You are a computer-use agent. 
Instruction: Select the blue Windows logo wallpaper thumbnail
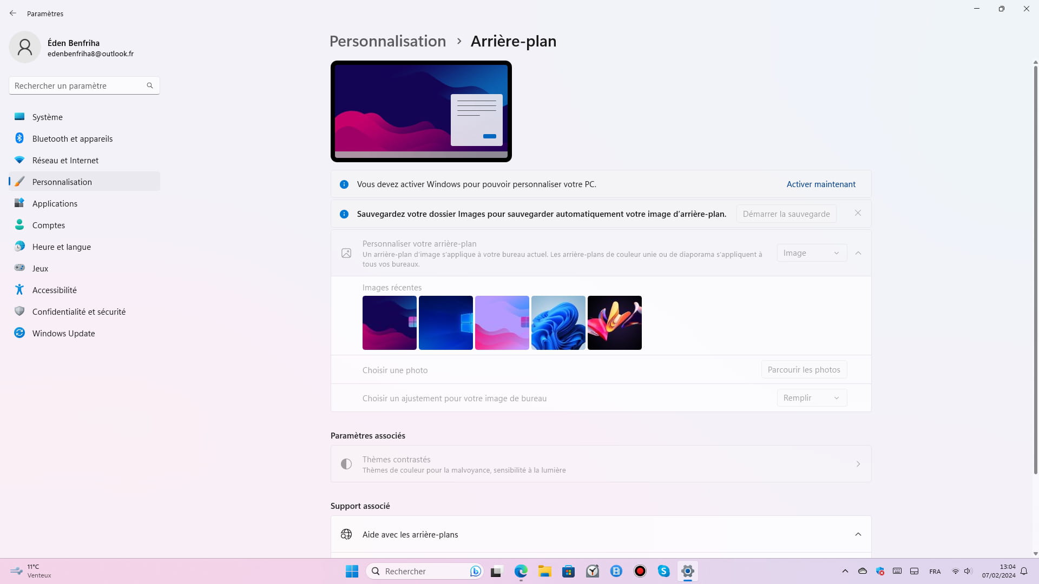(x=446, y=323)
